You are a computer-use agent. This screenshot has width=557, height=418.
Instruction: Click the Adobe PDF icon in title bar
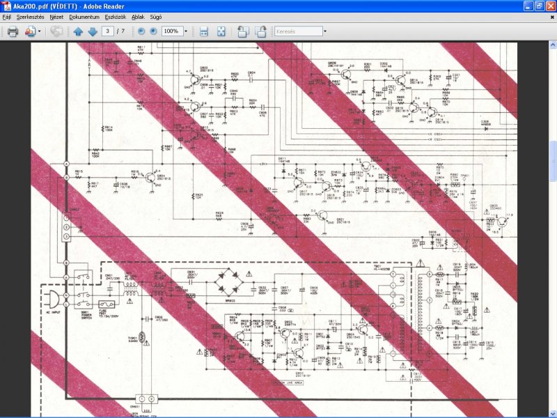tap(6, 6)
